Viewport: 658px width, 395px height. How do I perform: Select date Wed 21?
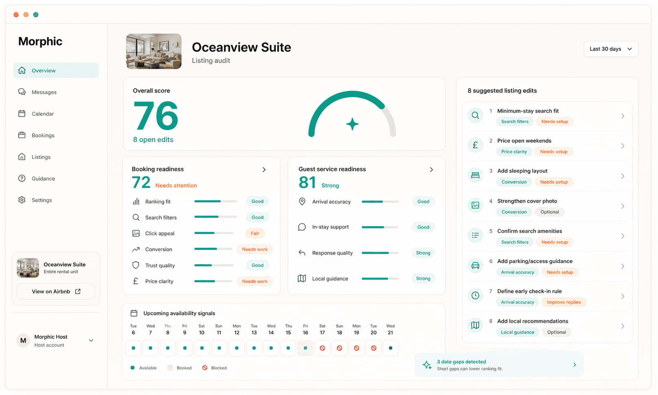pos(391,348)
